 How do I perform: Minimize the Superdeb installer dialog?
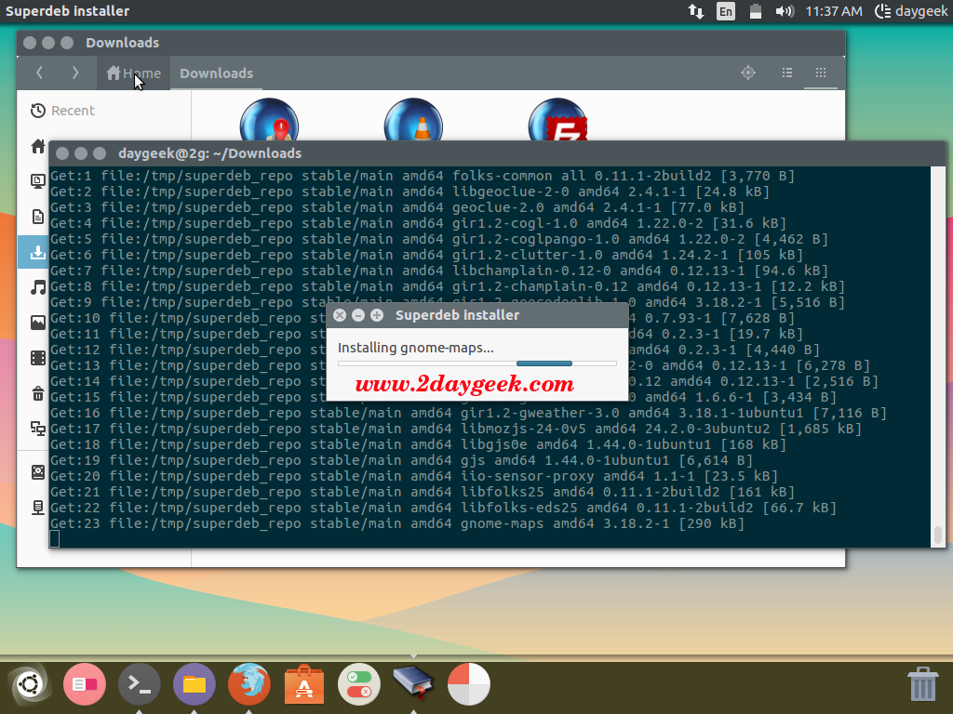(x=358, y=315)
